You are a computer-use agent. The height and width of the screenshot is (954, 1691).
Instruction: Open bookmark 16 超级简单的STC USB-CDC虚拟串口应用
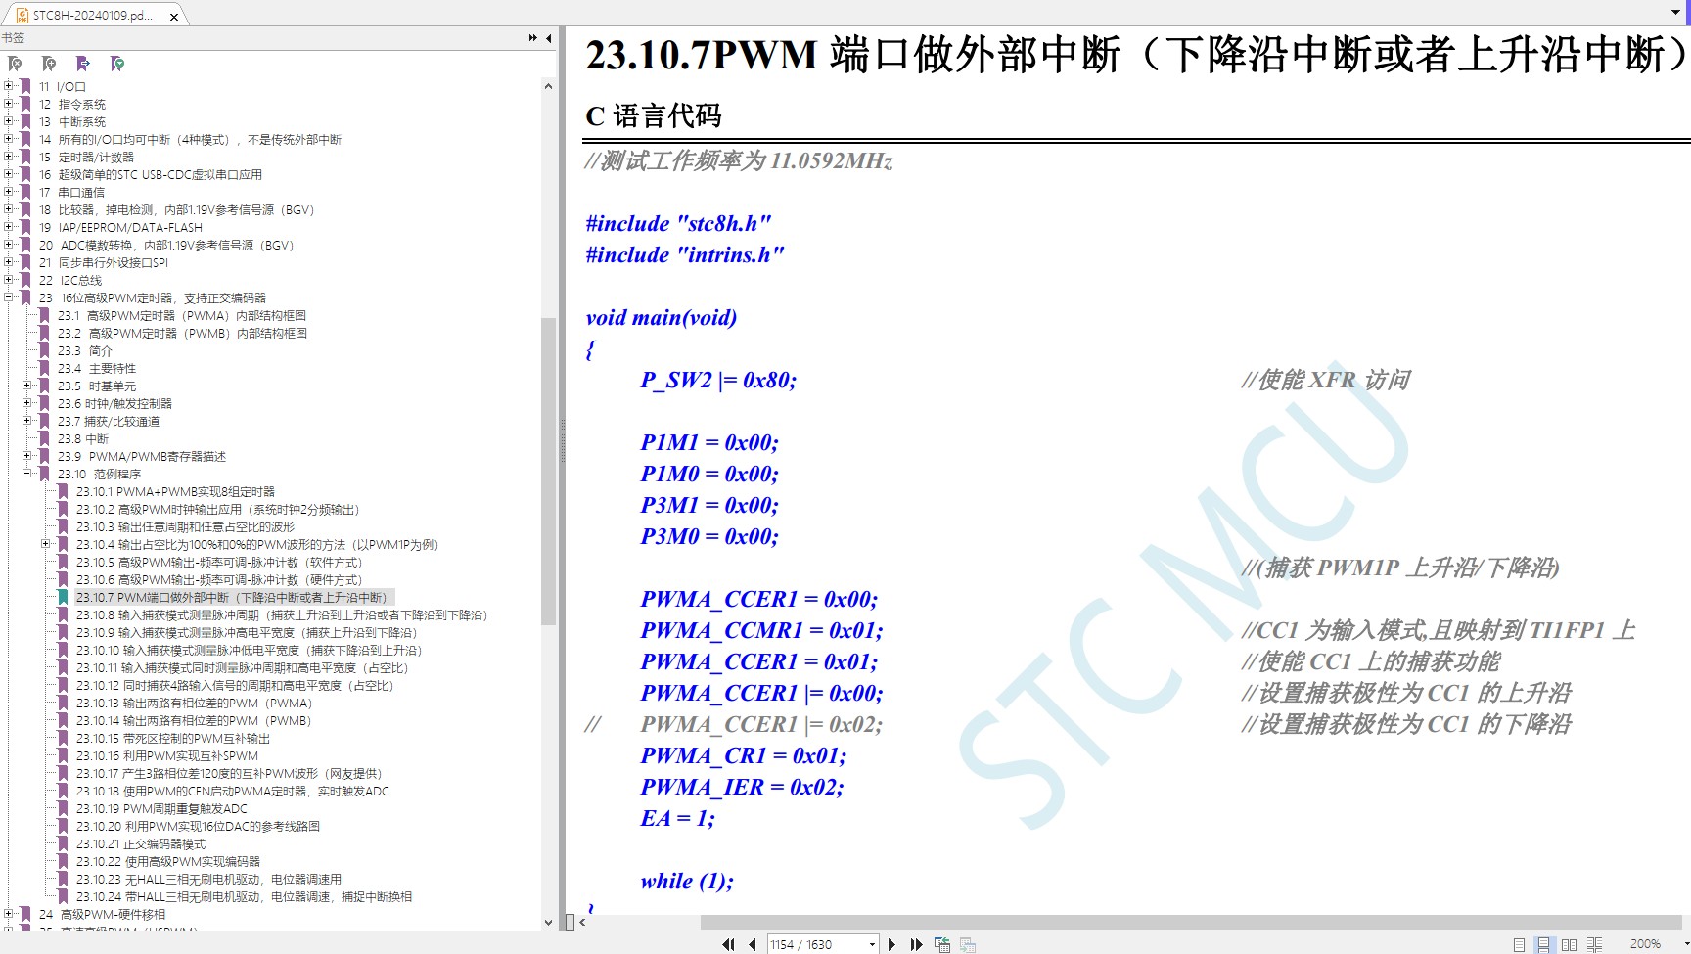(x=151, y=175)
